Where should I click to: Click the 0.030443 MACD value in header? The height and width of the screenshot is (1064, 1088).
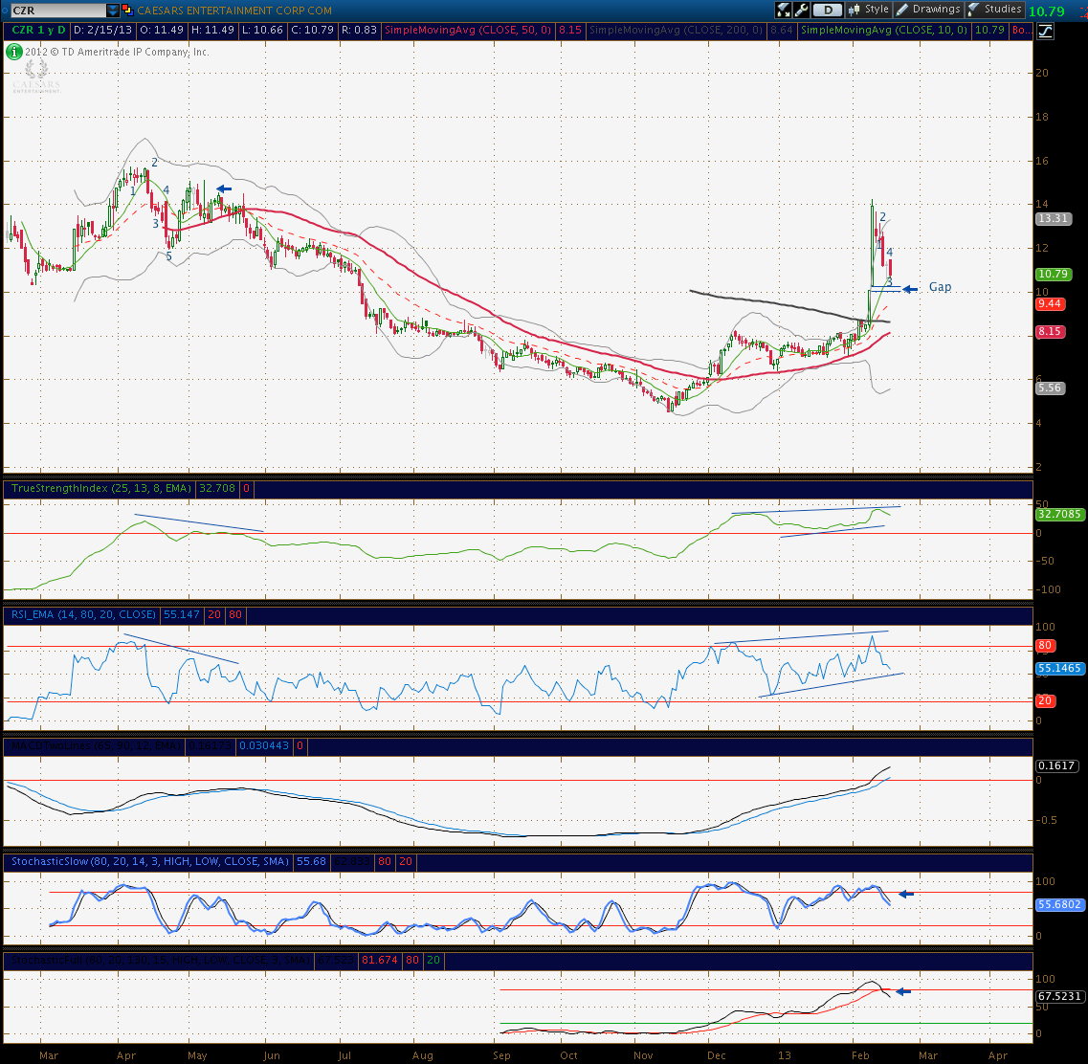point(264,745)
